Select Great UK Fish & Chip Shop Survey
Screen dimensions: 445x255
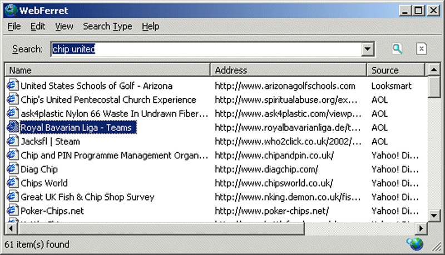click(x=87, y=197)
